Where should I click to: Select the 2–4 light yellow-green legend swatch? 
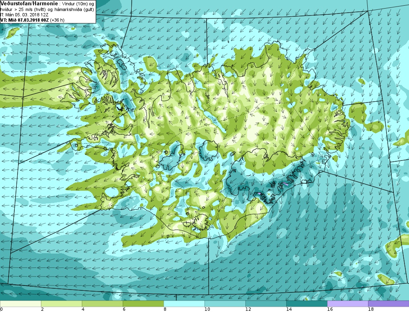click(x=62, y=304)
